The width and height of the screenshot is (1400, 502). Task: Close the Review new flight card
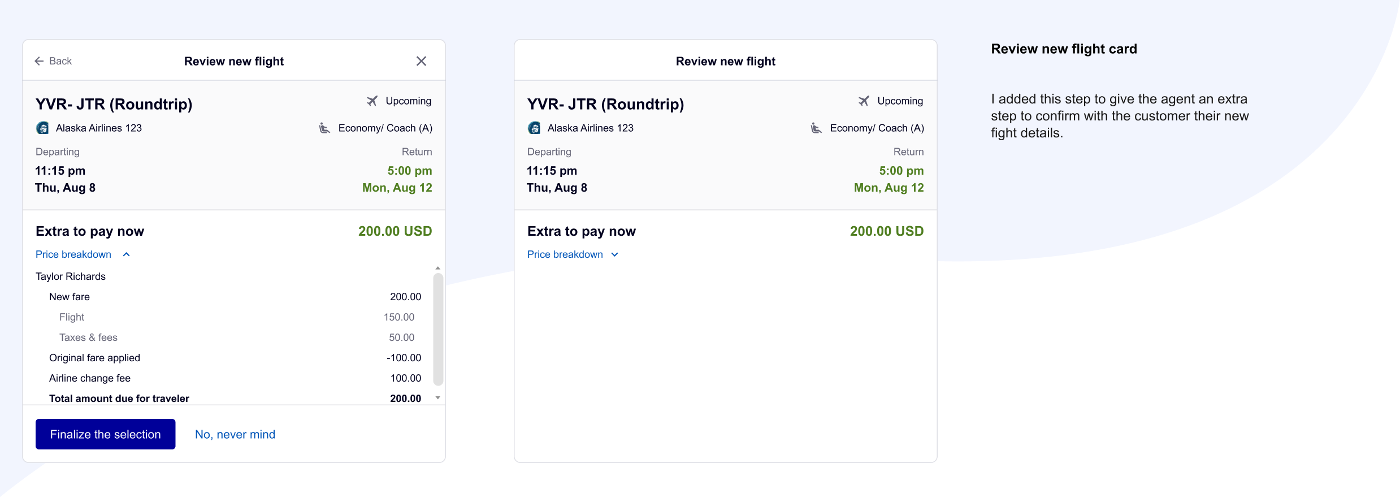point(421,61)
